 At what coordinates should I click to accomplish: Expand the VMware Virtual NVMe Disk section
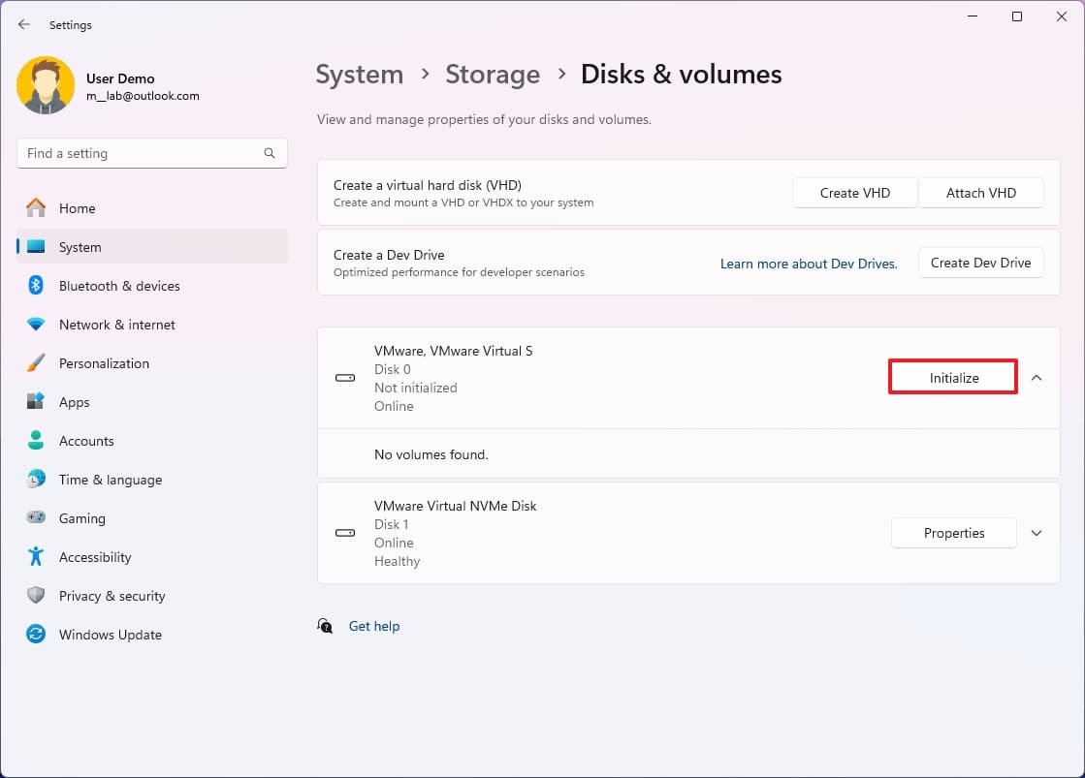(1037, 533)
